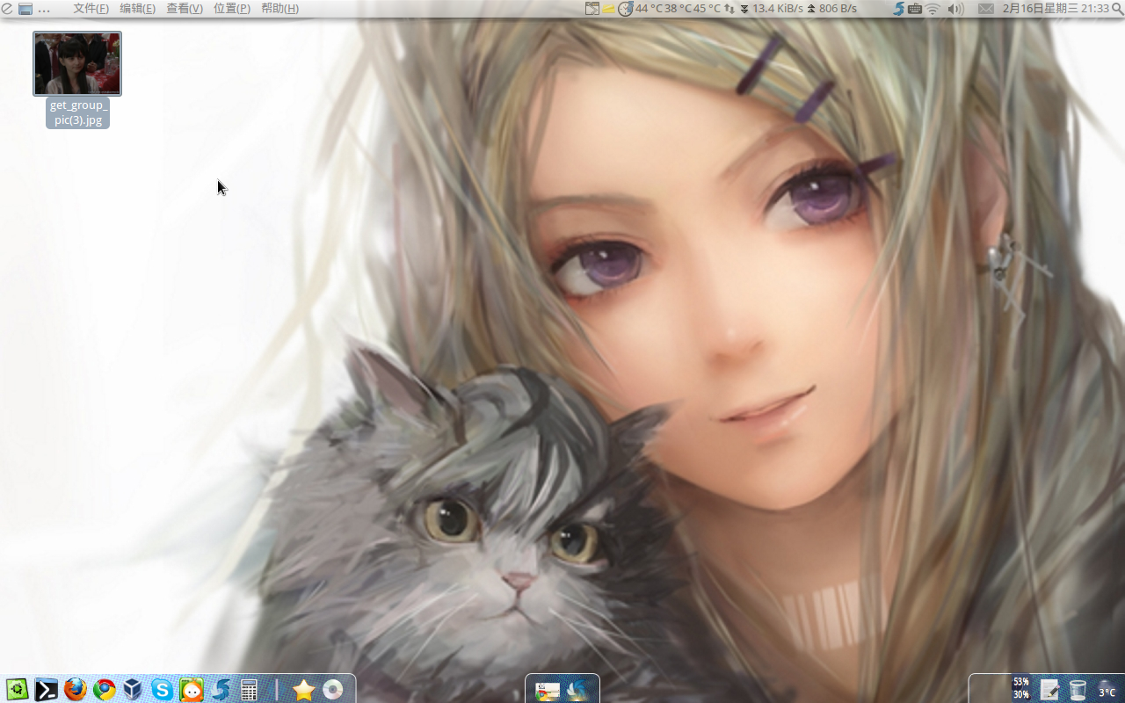Click the 13.4 KiB/s download speed indicator
Image resolution: width=1125 pixels, height=703 pixels.
(x=771, y=9)
